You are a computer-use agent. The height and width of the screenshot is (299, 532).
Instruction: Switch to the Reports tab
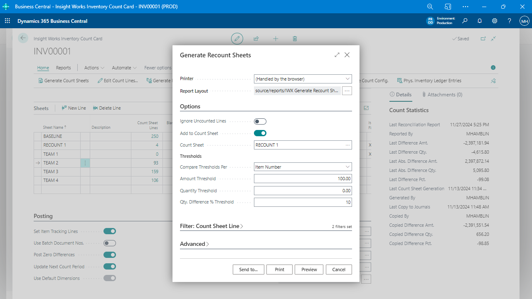(x=63, y=67)
